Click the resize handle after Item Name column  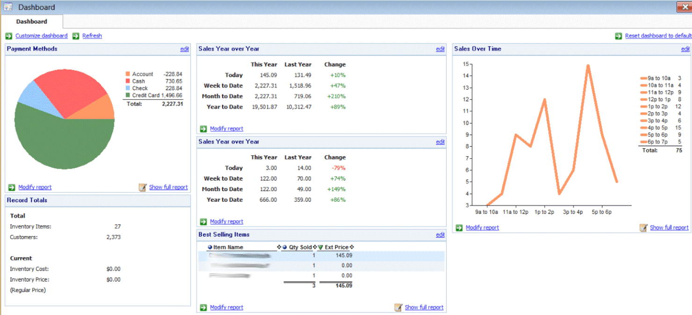click(x=279, y=247)
